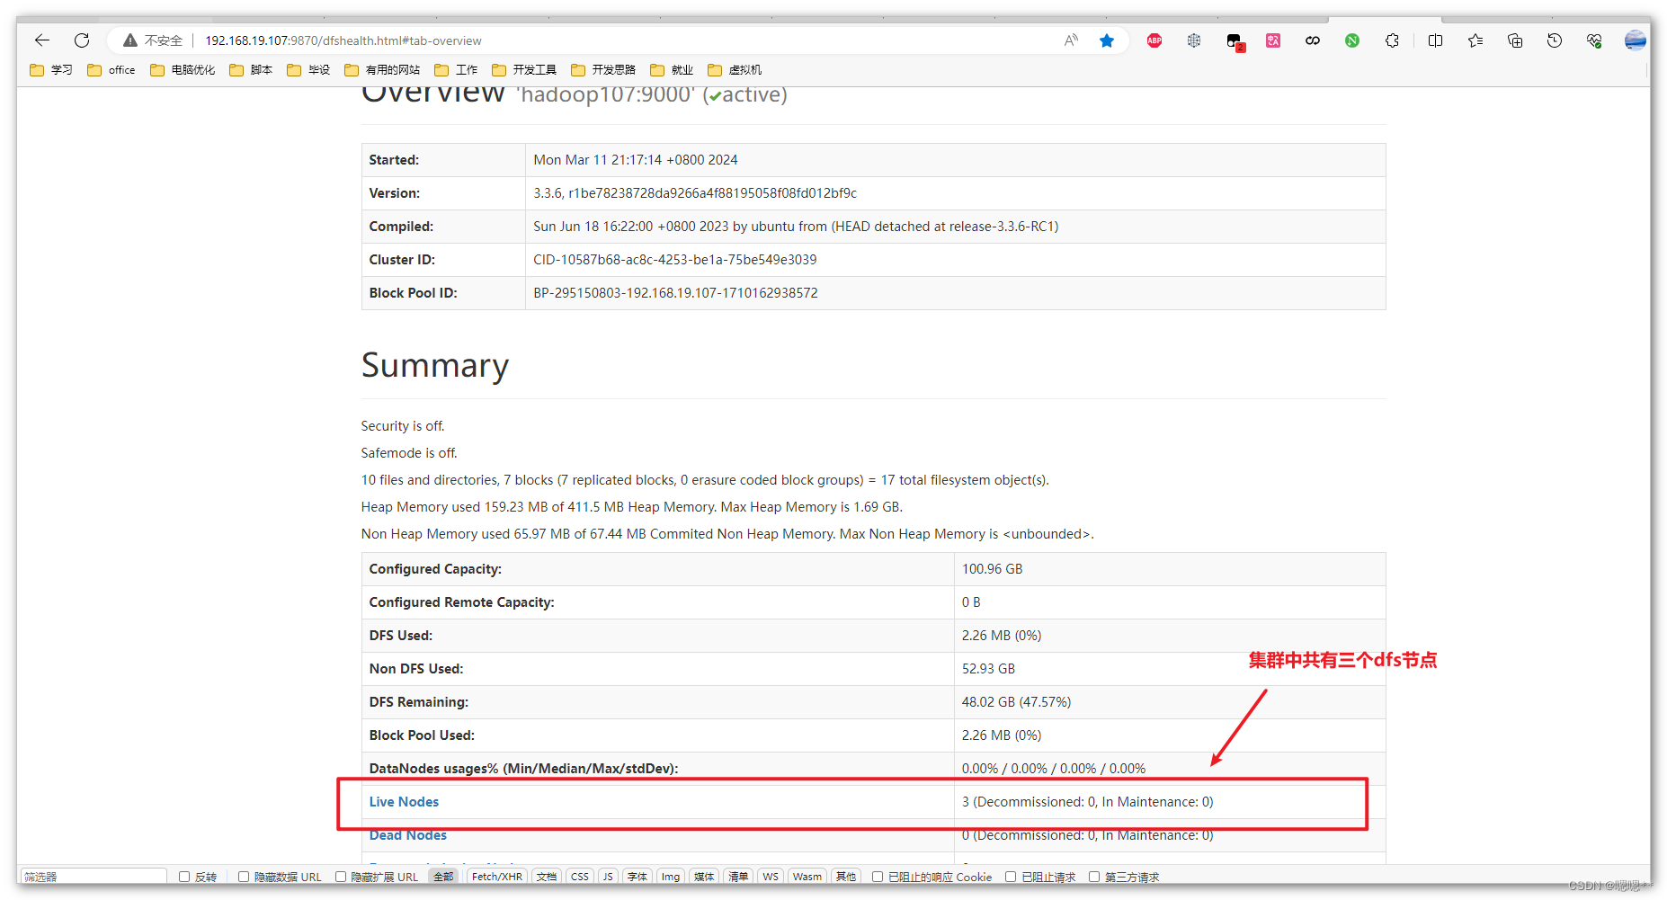Open the 开发工具 bookmark folder
The height and width of the screenshot is (900, 1667).
coord(524,70)
